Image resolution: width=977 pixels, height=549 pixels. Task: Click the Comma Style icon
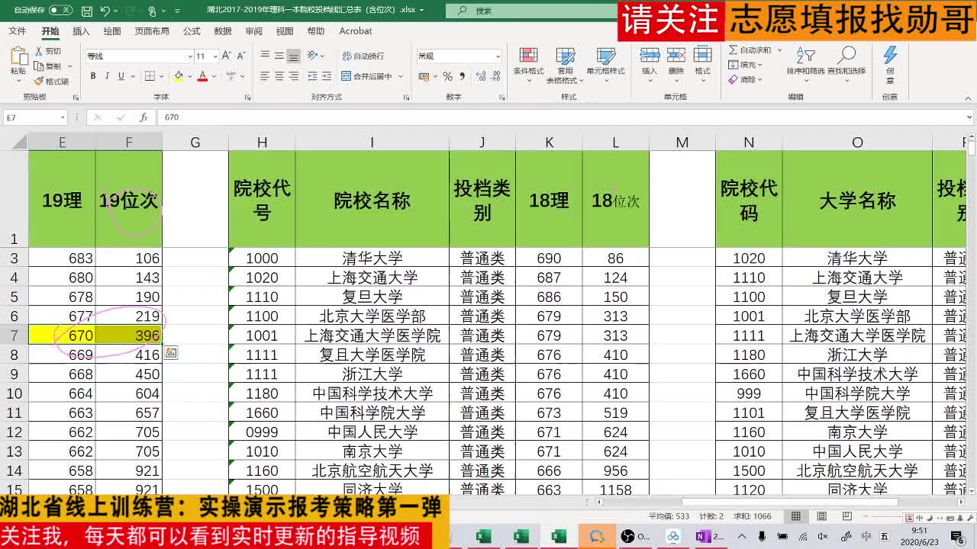click(x=462, y=76)
